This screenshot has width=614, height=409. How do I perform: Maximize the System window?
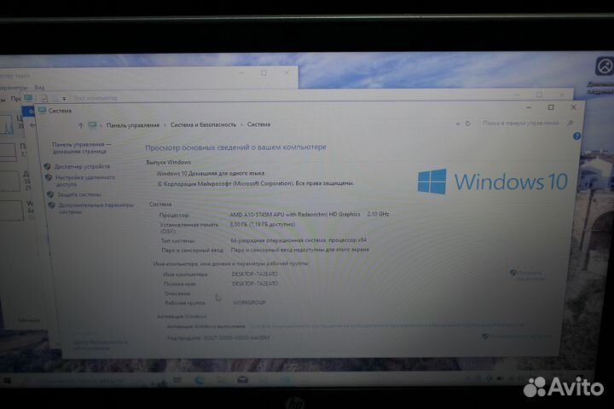pos(551,107)
